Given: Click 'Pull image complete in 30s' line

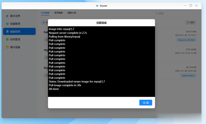Looking at the screenshot, I should pyautogui.click(x=65, y=85).
